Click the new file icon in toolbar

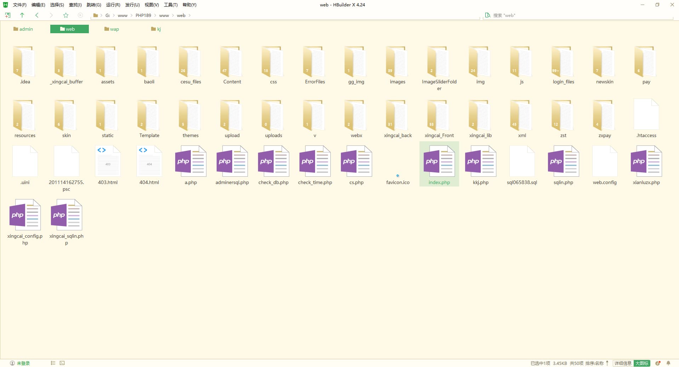click(8, 15)
